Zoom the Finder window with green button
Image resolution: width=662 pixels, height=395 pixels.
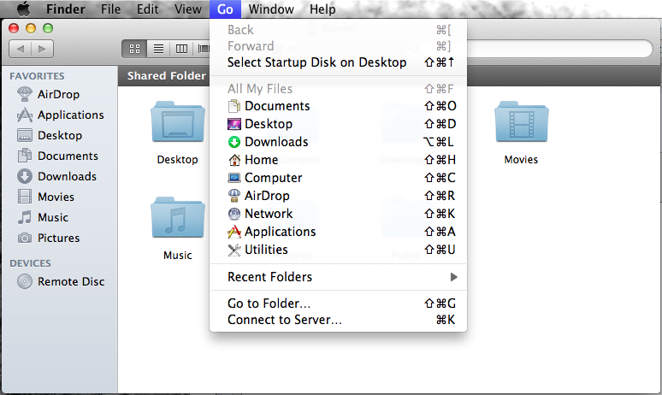48,28
